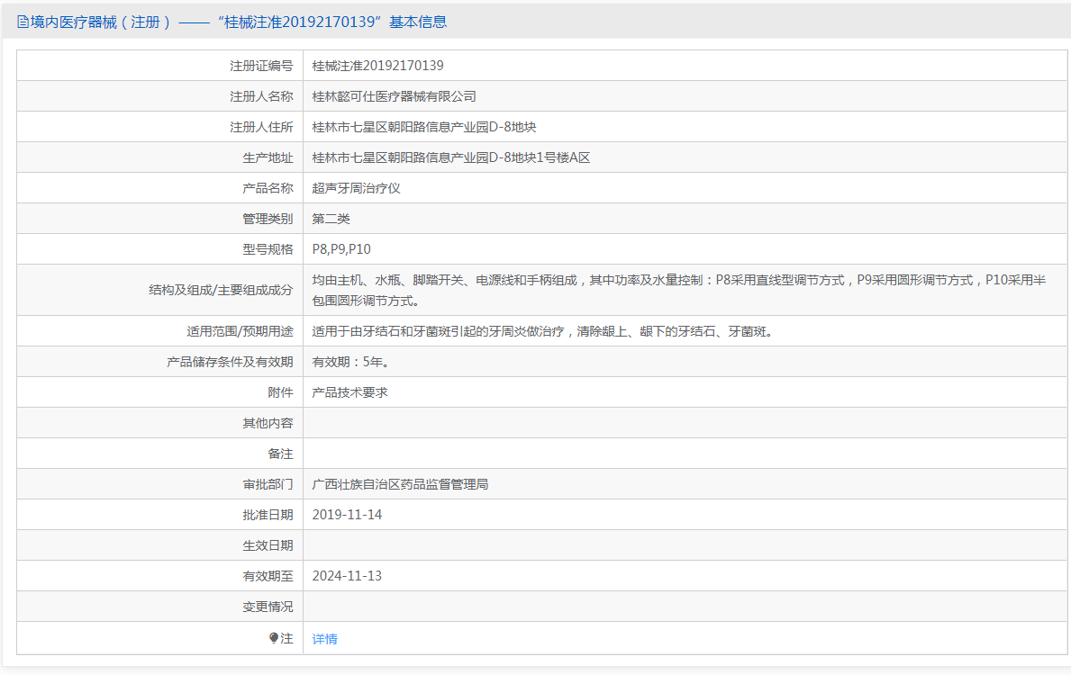The height and width of the screenshot is (675, 1071).
Task: Click the document icon in the header
Action: tap(23, 22)
